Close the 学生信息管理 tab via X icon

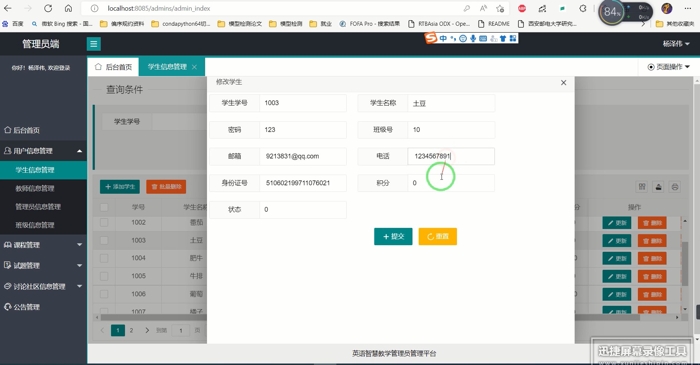[x=194, y=67]
